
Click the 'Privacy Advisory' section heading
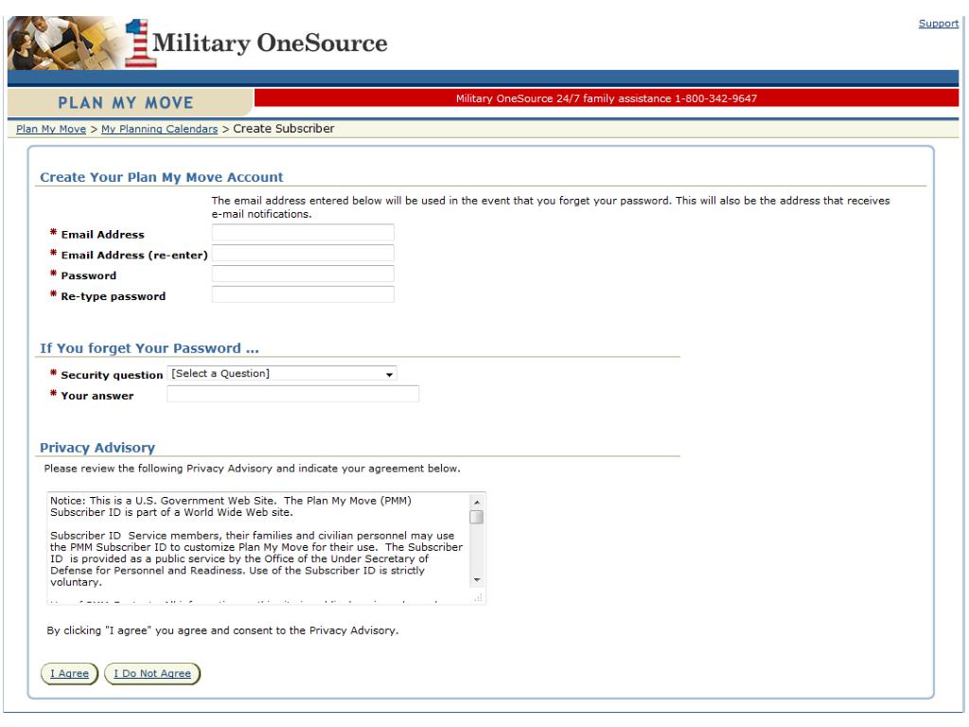(x=97, y=448)
